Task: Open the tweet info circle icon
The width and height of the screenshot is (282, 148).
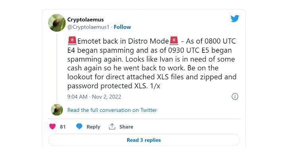Action: coord(235,96)
